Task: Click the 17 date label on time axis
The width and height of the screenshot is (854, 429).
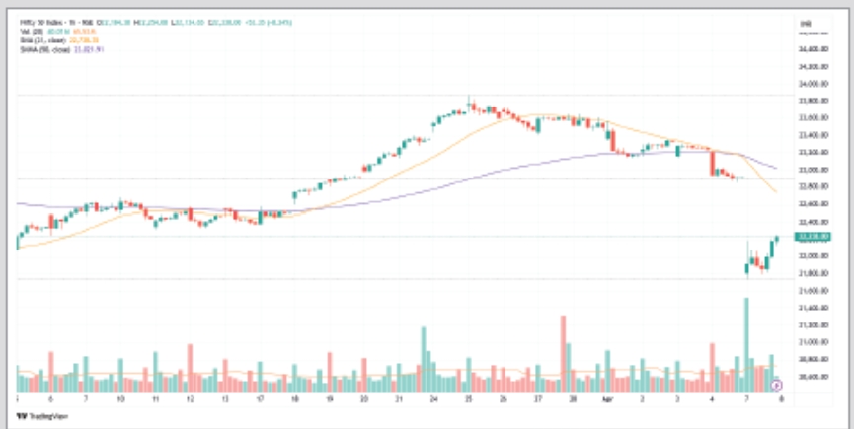Action: [x=260, y=399]
